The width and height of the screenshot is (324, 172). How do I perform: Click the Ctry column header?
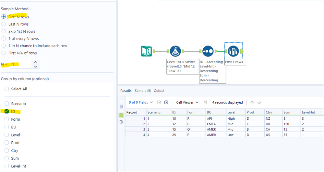273,112
